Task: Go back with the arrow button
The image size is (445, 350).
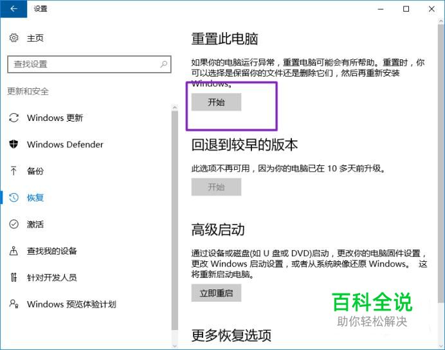Action: (14, 9)
